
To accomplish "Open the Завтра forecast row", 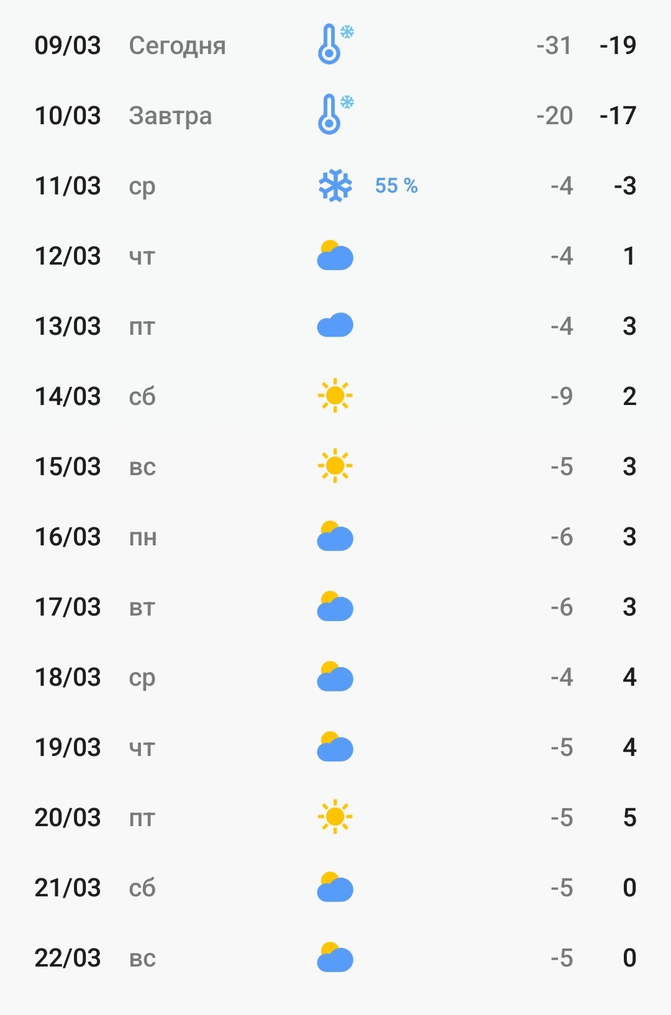I will tap(335, 115).
